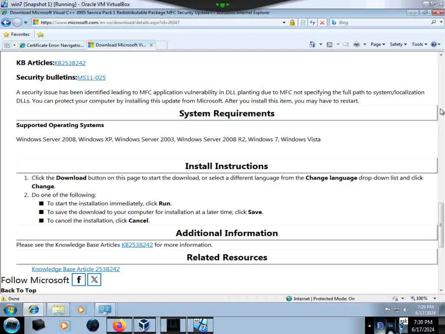Open the recent pages dropdown arrow
Viewport: 445px width, 334px height.
[x=26, y=23]
